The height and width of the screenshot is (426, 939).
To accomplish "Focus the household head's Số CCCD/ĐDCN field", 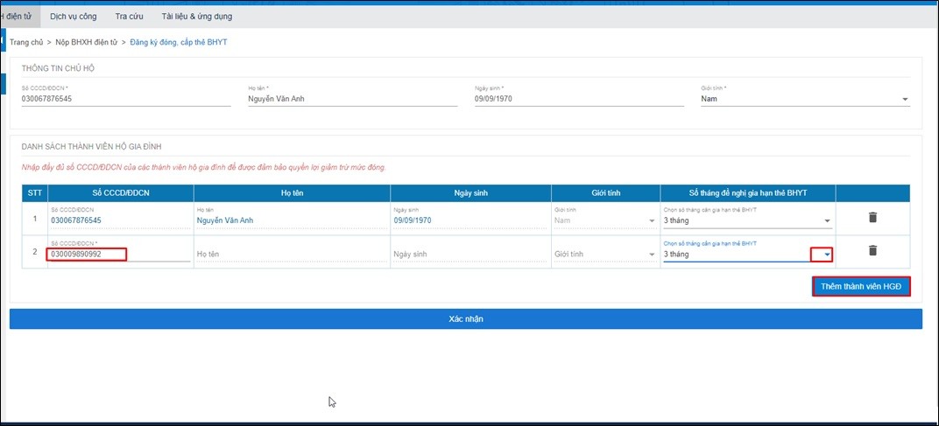I will tap(125, 99).
